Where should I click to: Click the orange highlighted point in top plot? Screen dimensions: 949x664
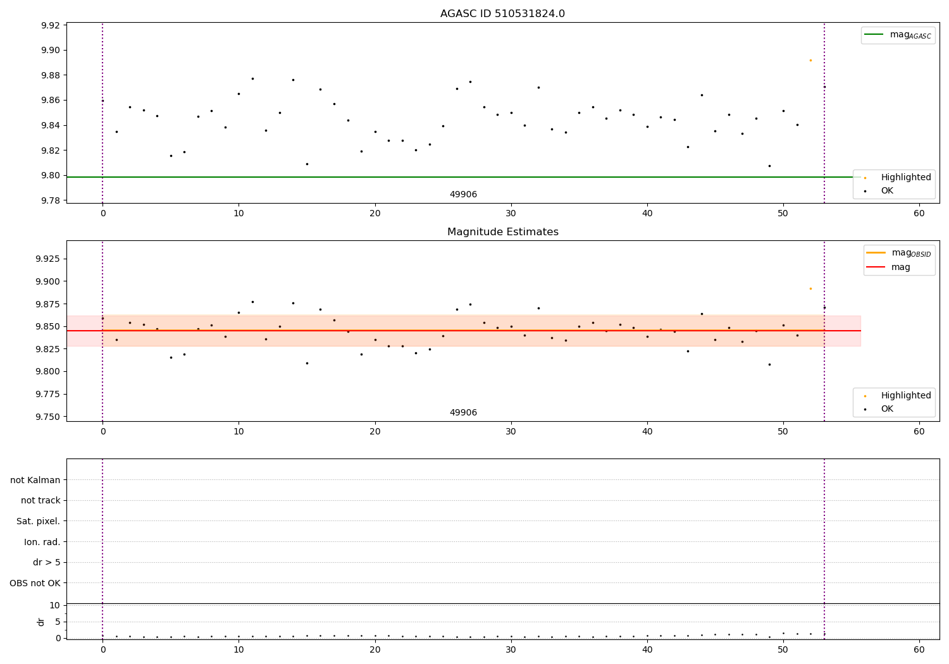(810, 60)
